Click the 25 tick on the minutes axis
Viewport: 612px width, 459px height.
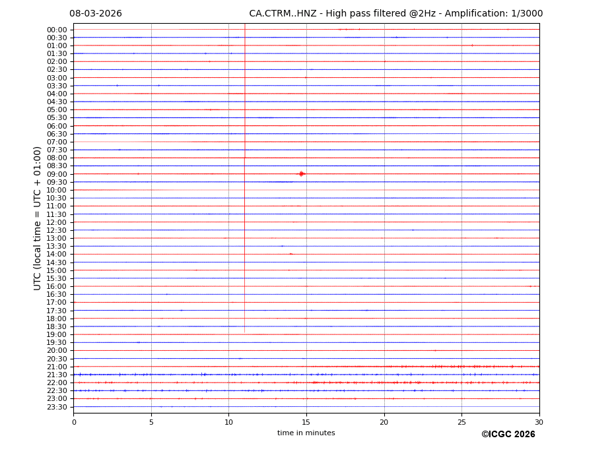click(x=461, y=422)
